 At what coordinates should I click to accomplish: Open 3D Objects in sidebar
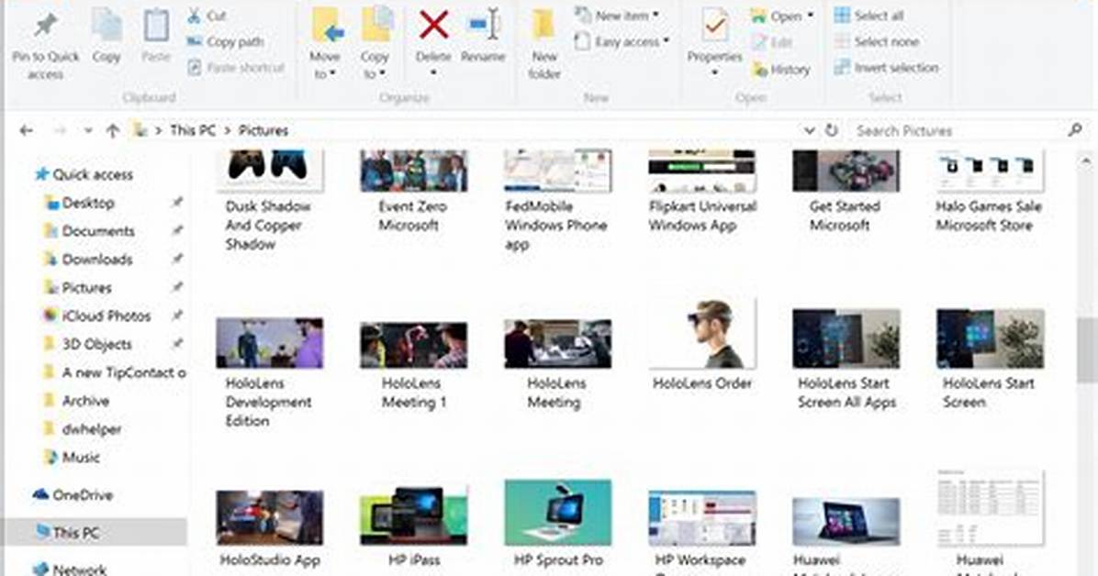87,344
